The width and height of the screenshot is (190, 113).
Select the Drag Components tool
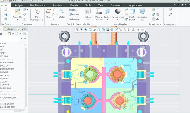37,14
